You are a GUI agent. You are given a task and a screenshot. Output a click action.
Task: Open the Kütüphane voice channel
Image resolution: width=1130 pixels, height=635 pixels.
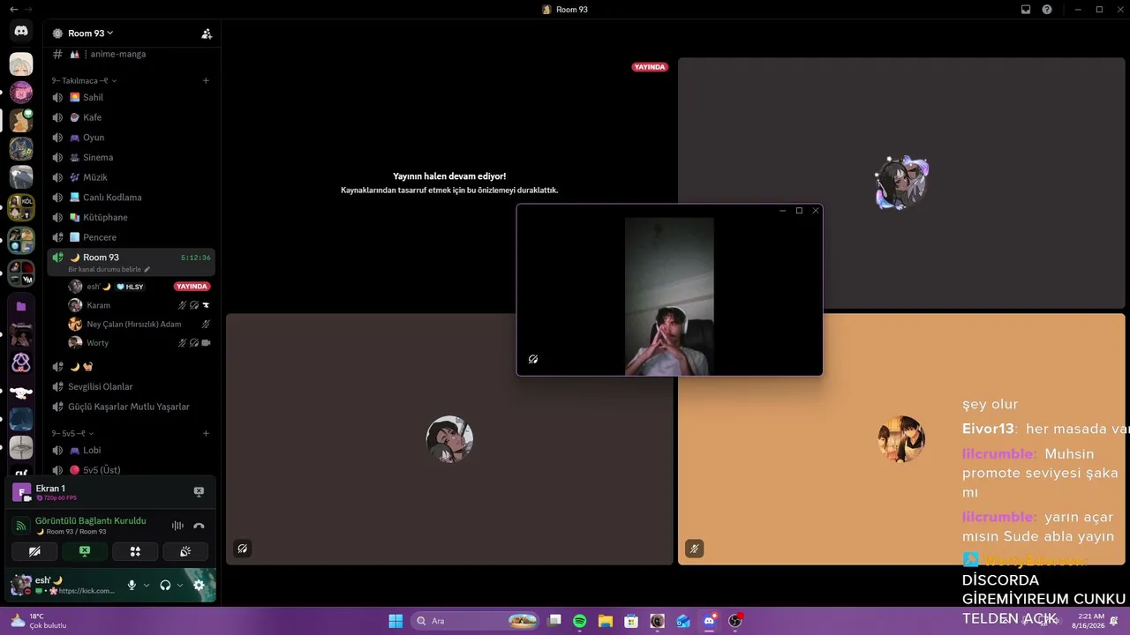pos(132,217)
